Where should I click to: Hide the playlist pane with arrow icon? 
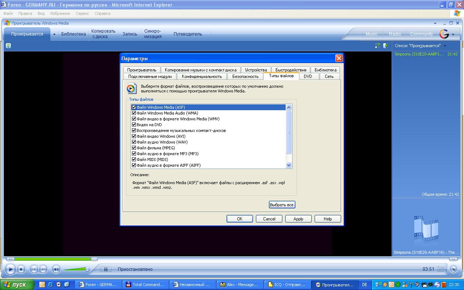coord(386,46)
